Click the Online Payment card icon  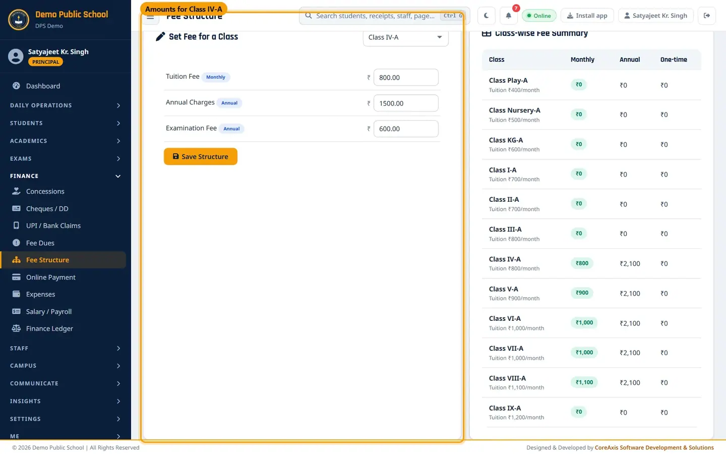[x=16, y=277]
